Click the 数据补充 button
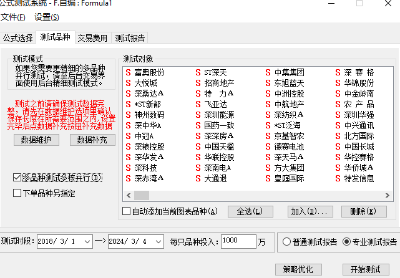 click(92, 140)
